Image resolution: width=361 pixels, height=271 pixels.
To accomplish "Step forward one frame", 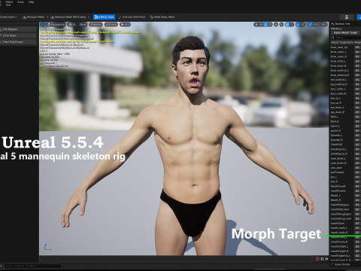I will (326, 259).
